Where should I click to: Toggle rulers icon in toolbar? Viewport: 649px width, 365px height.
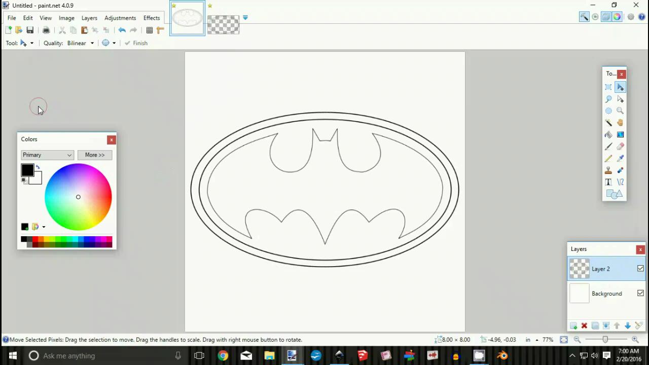[x=160, y=30]
